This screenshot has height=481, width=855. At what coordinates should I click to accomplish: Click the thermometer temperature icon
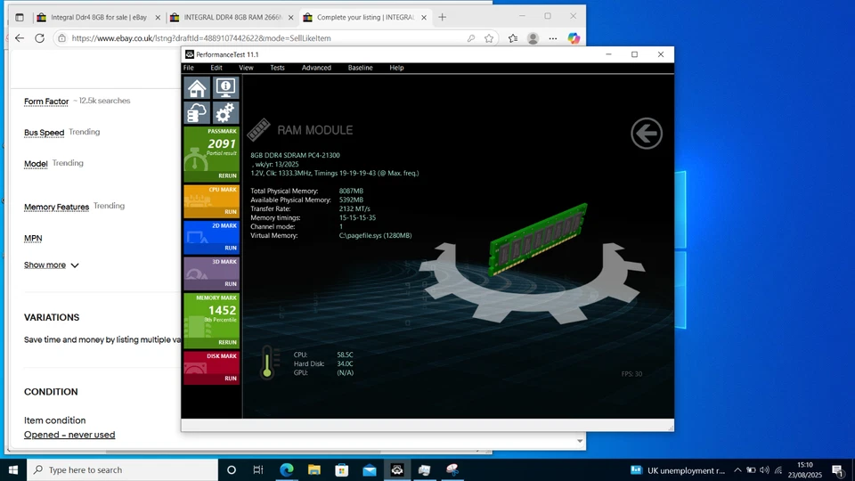[x=267, y=363]
